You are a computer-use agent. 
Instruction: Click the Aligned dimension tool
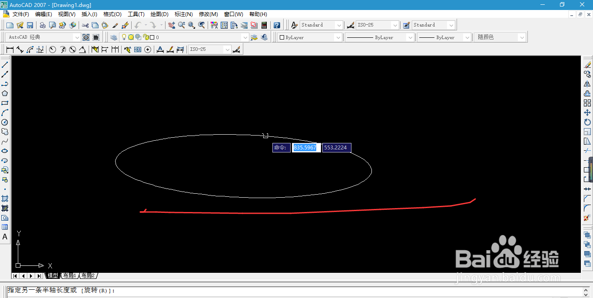tap(20, 50)
